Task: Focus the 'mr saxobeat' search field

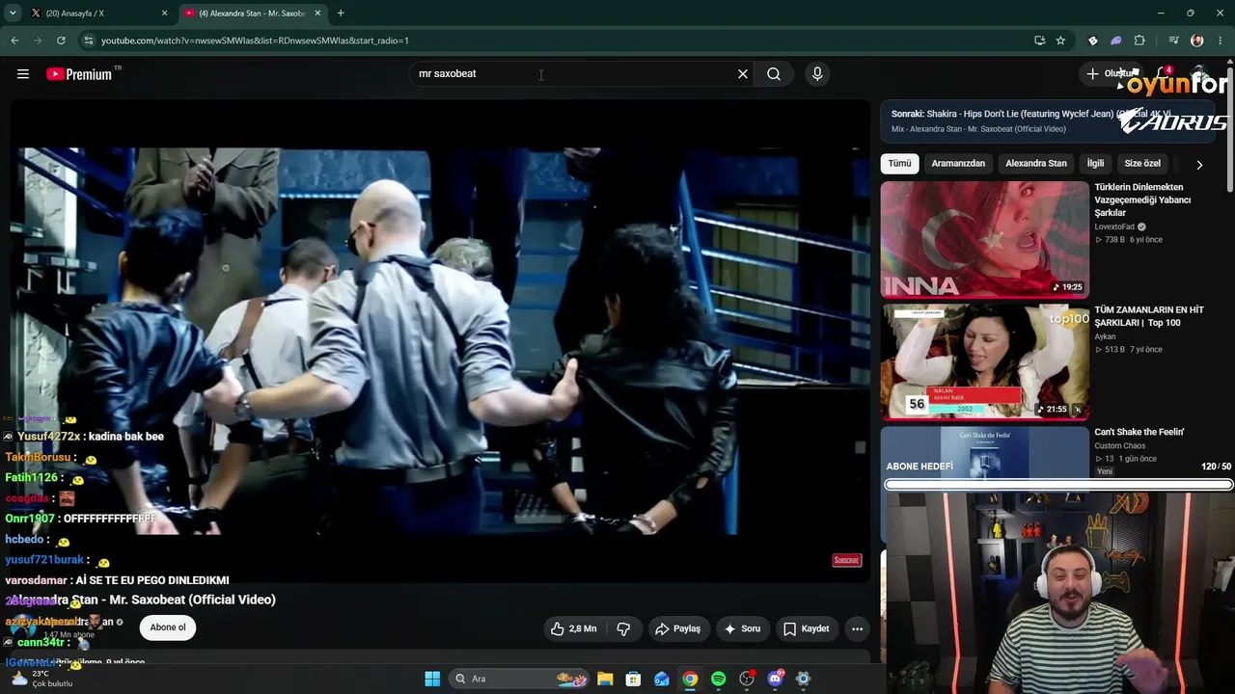Action: point(574,74)
